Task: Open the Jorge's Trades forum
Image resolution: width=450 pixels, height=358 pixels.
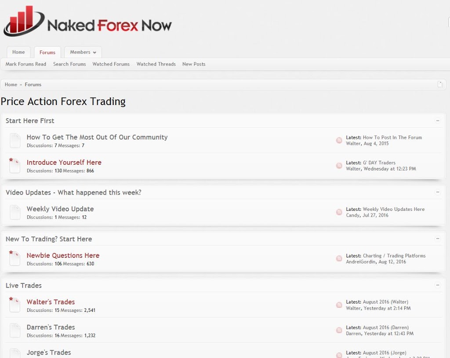Action: pyautogui.click(x=49, y=352)
